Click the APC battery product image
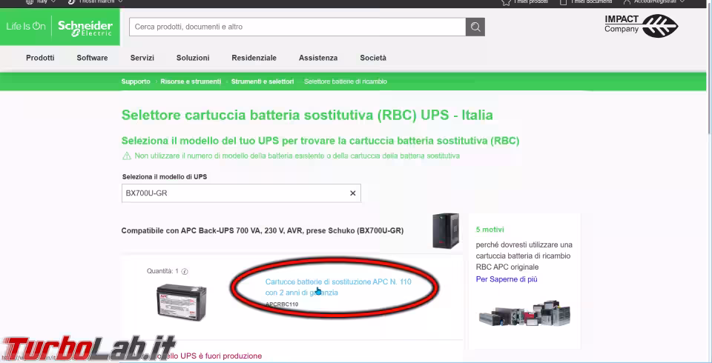The width and height of the screenshot is (712, 363). point(181,301)
